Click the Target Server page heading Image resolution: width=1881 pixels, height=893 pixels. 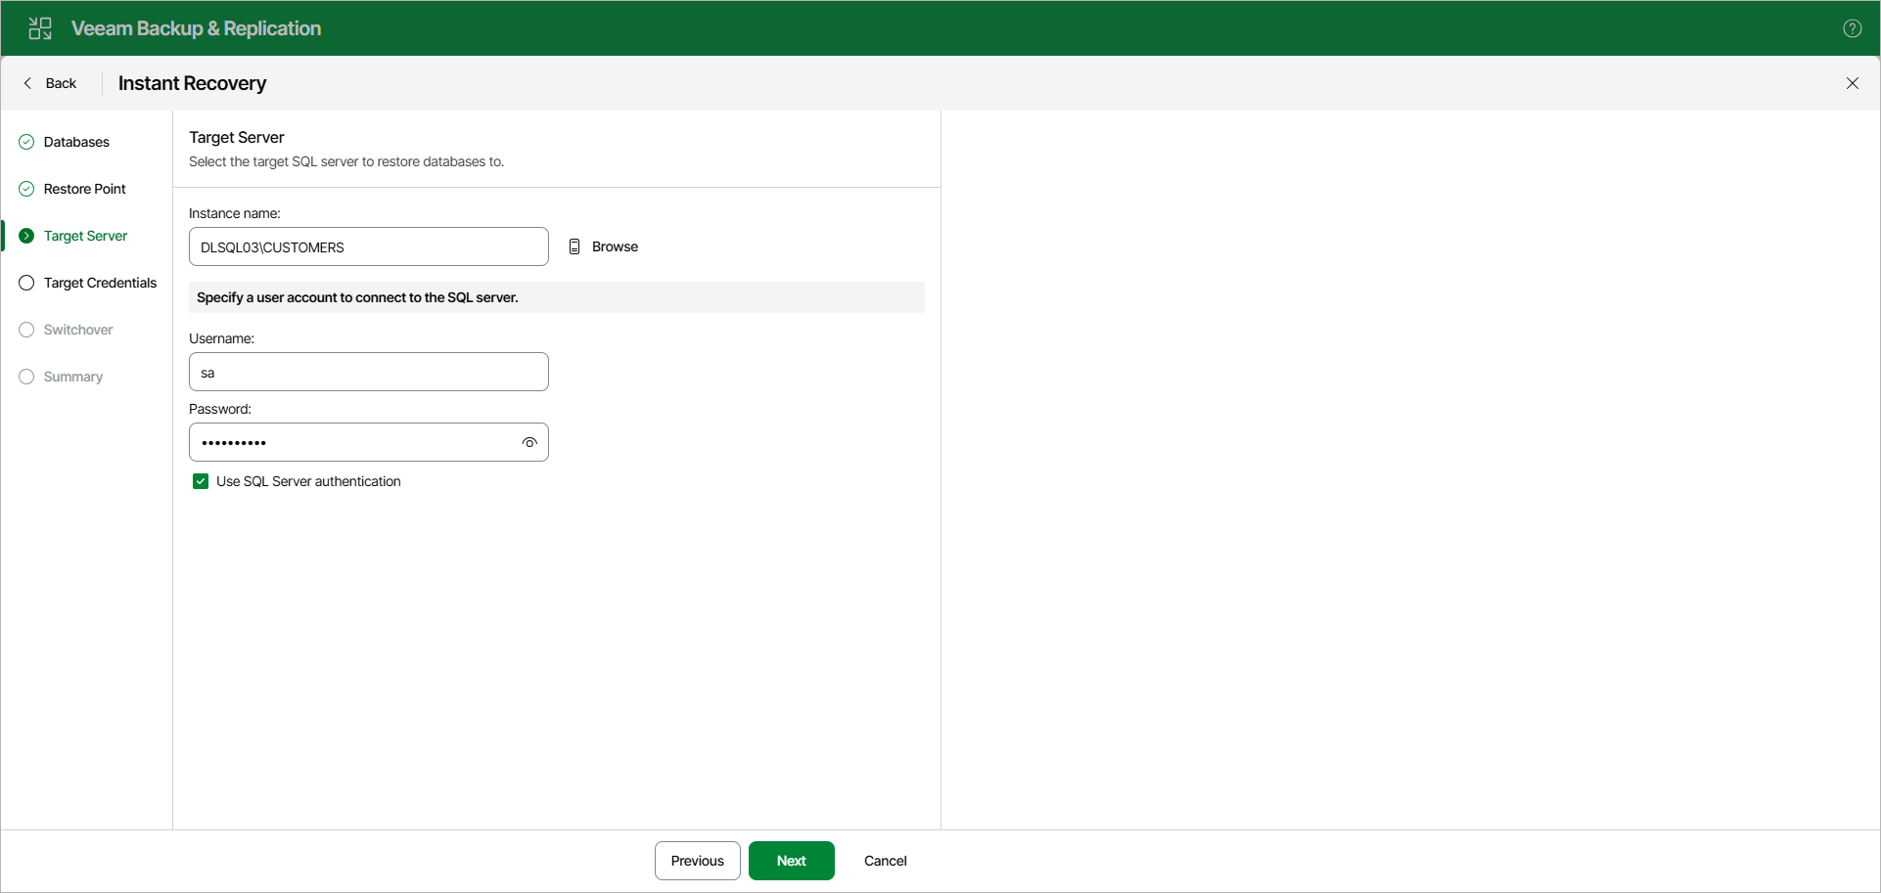point(237,137)
